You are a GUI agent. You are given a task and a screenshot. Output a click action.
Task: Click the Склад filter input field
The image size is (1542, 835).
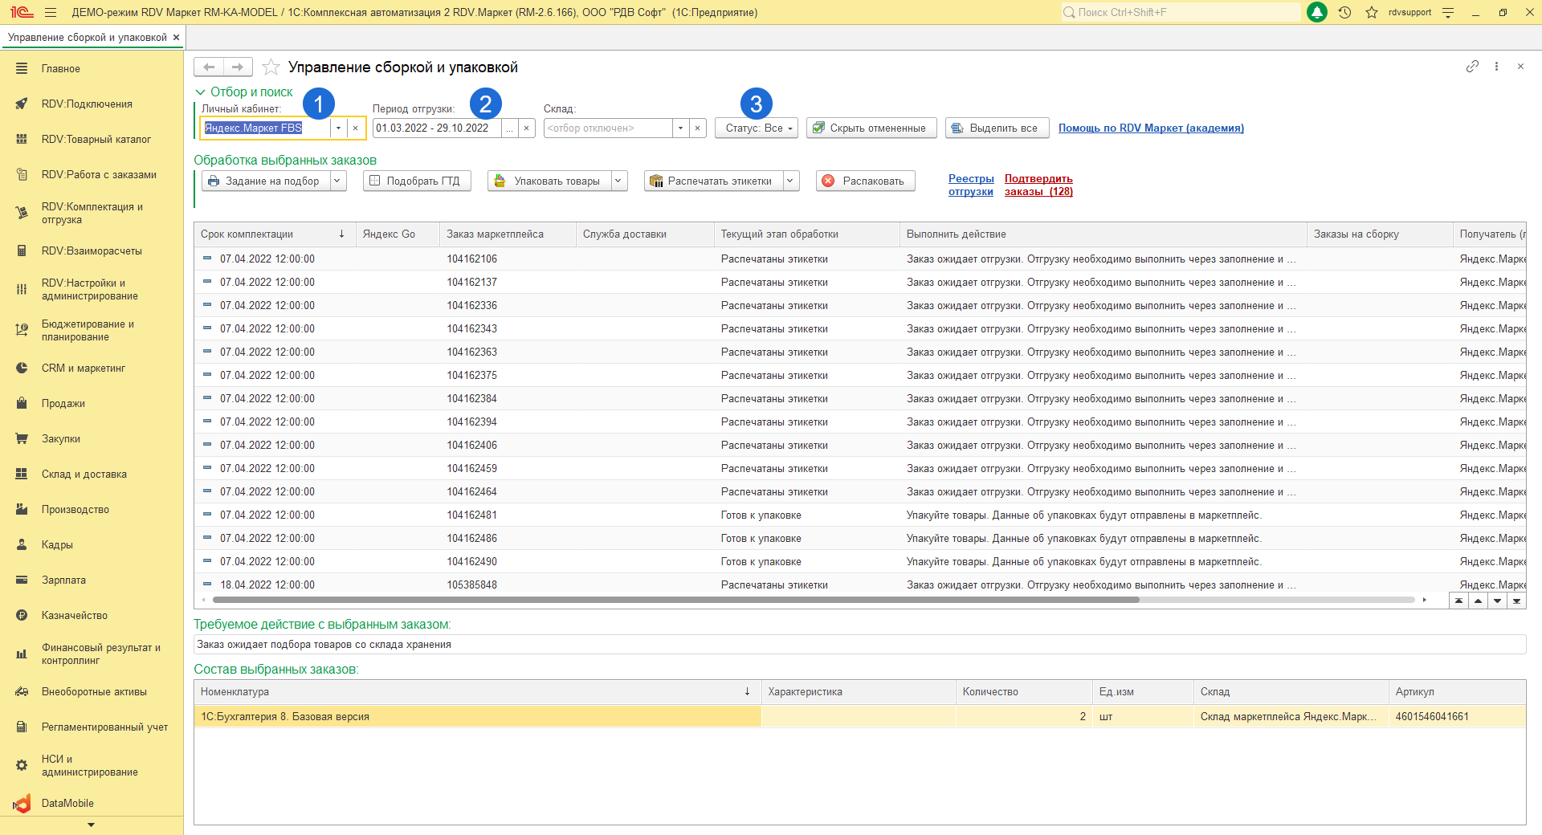608,128
